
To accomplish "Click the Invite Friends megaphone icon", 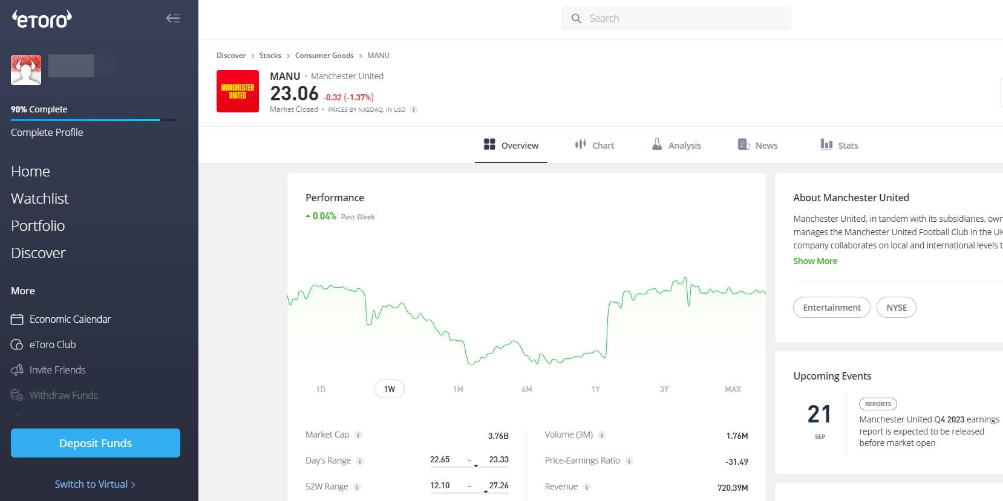I will tap(17, 370).
